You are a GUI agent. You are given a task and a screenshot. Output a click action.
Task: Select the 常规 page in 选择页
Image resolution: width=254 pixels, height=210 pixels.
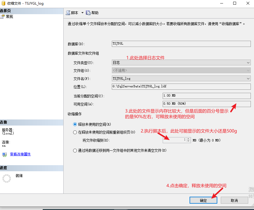click(9, 16)
